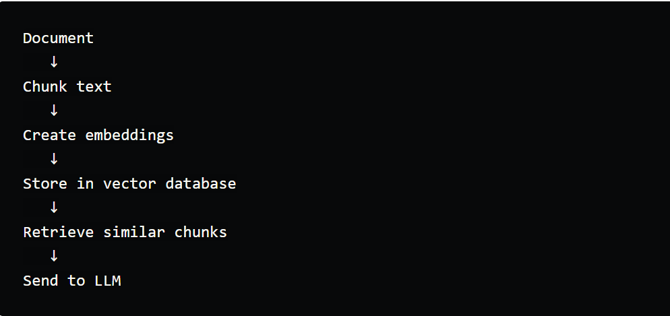This screenshot has width=670, height=316.
Task: Click the word Create
Action: (x=49, y=135)
